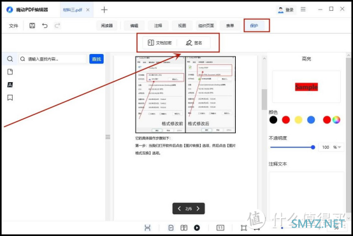Click the save disk icon
This screenshot has height=236, width=353.
pyautogui.click(x=32, y=25)
